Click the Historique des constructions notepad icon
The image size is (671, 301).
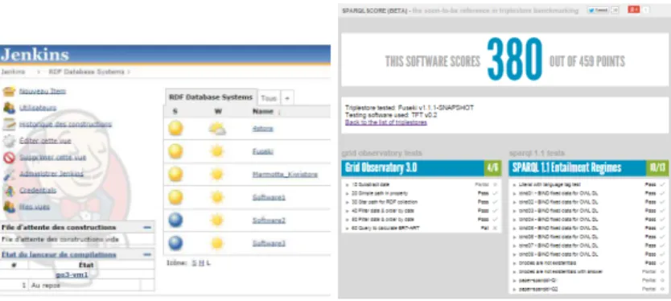click(9, 124)
